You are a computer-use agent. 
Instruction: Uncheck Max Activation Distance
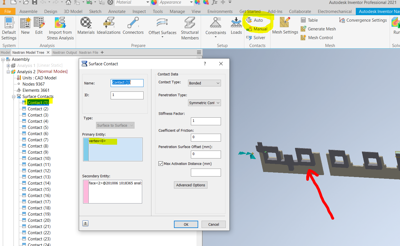coord(161,163)
